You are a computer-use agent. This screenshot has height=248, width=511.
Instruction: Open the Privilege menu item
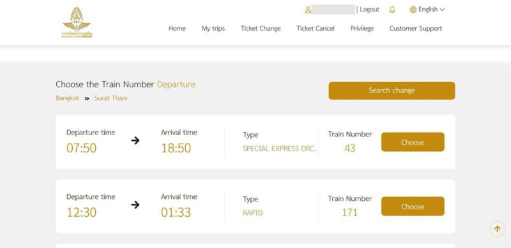(x=362, y=28)
